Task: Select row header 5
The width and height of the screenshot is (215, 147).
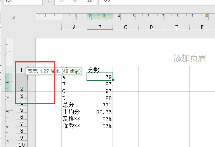Action: [x=21, y=110]
